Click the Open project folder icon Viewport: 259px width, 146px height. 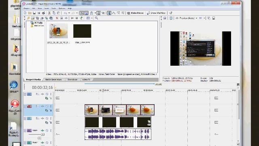(x=30, y=13)
